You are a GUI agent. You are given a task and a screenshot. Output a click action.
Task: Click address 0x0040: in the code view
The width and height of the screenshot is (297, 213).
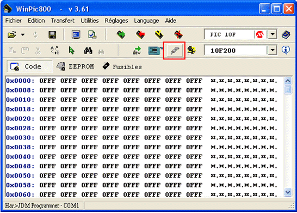20,157
